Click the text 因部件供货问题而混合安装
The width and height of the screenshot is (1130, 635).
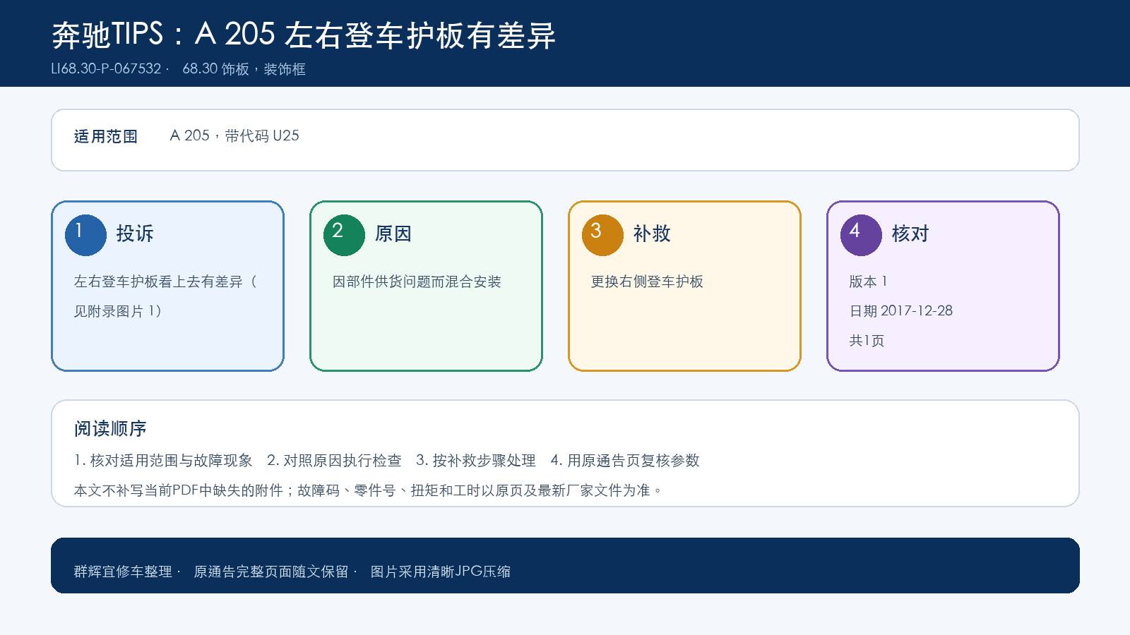pyautogui.click(x=417, y=282)
